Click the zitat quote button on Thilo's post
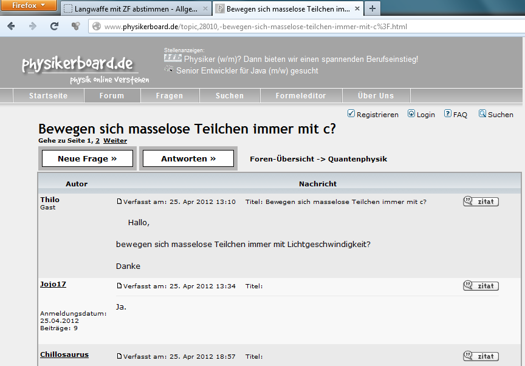Image resolution: width=525 pixels, height=366 pixels. click(481, 202)
